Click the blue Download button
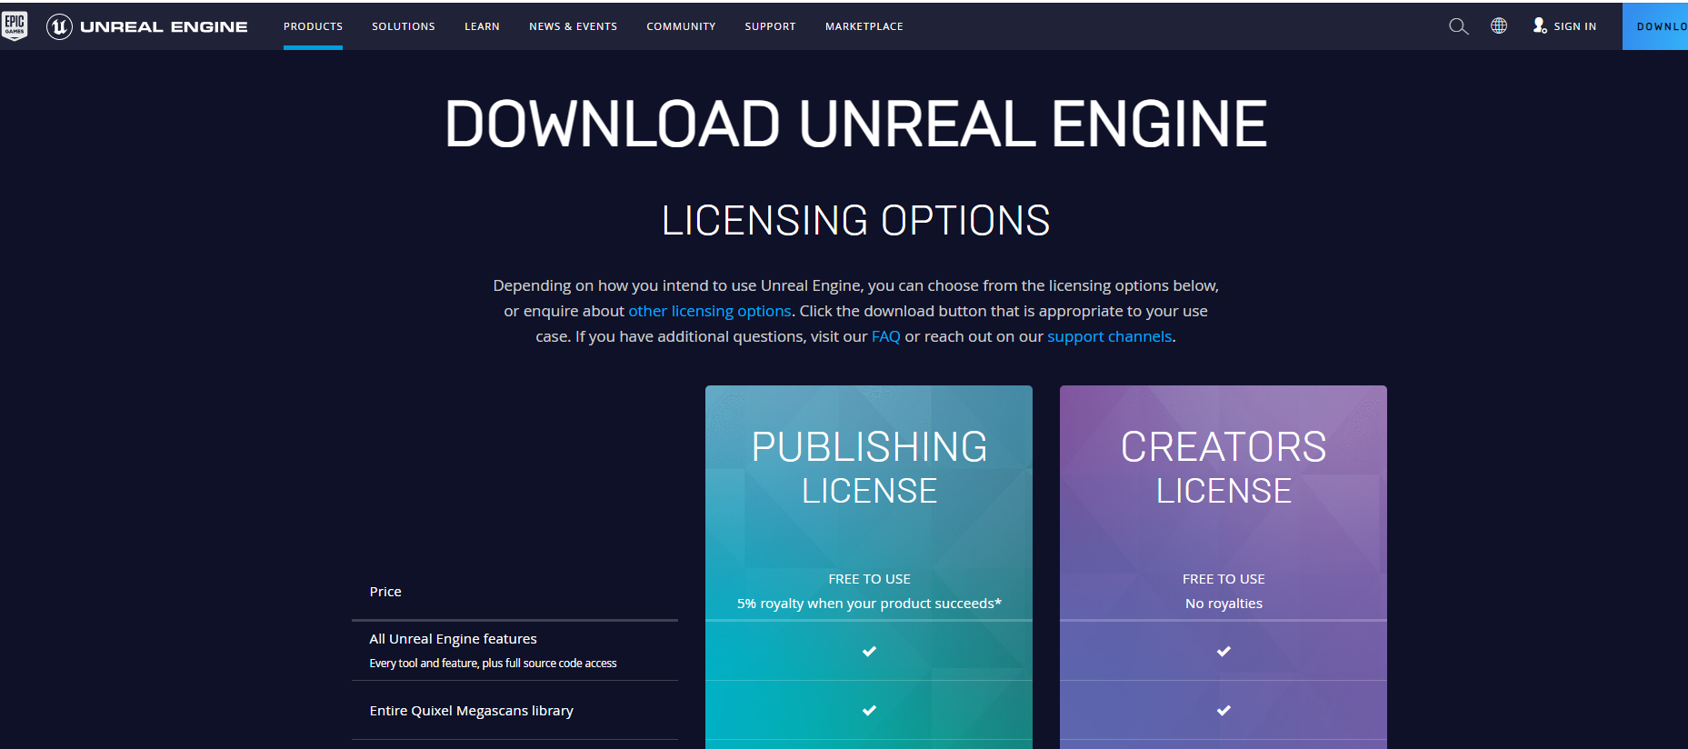 (x=1655, y=26)
